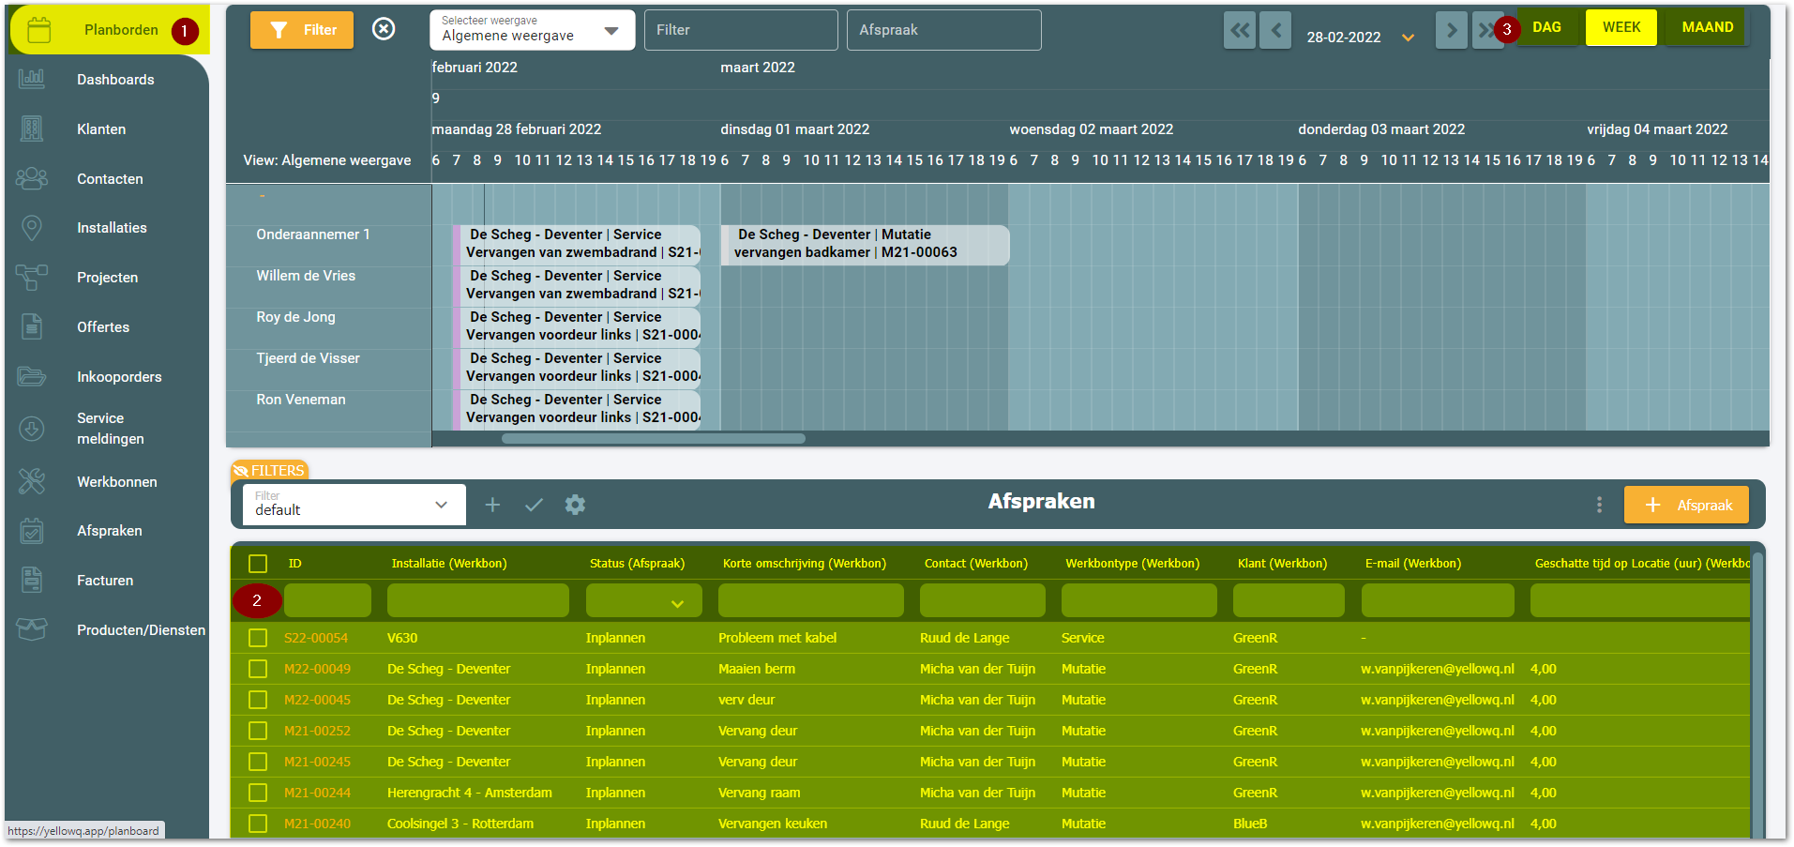
Task: Click the Producten/Diensten box icon
Action: point(32,629)
